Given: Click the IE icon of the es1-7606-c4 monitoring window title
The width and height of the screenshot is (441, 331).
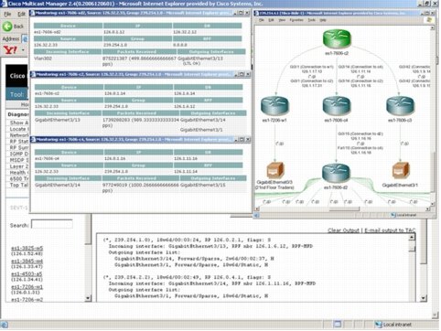Looking at the screenshot, I should (x=33, y=140).
